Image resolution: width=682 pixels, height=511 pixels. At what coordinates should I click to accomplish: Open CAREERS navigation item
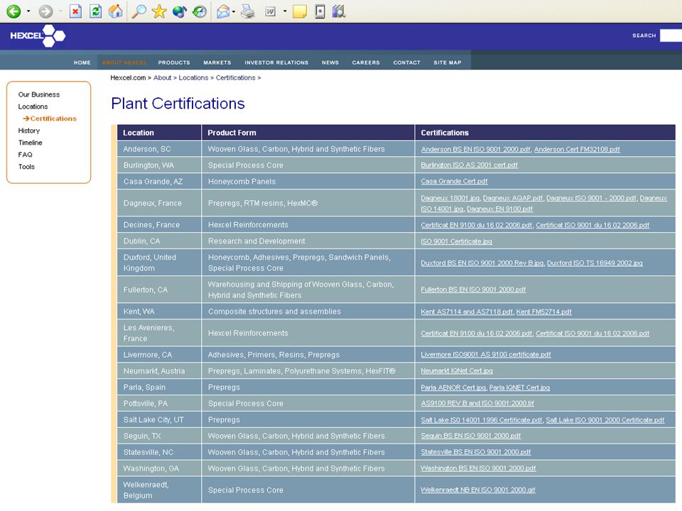point(366,62)
